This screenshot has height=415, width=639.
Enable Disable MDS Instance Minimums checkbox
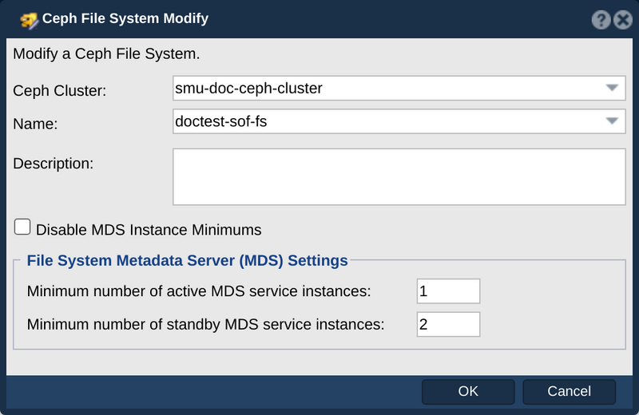tap(22, 227)
